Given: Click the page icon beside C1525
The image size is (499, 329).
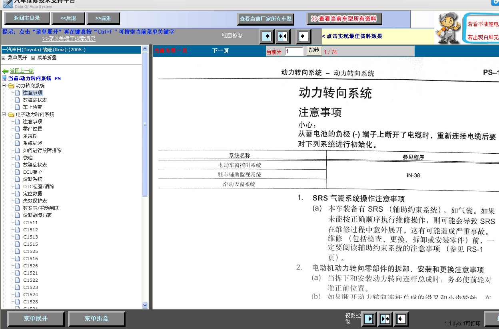Looking at the screenshot, I should click(17, 251).
